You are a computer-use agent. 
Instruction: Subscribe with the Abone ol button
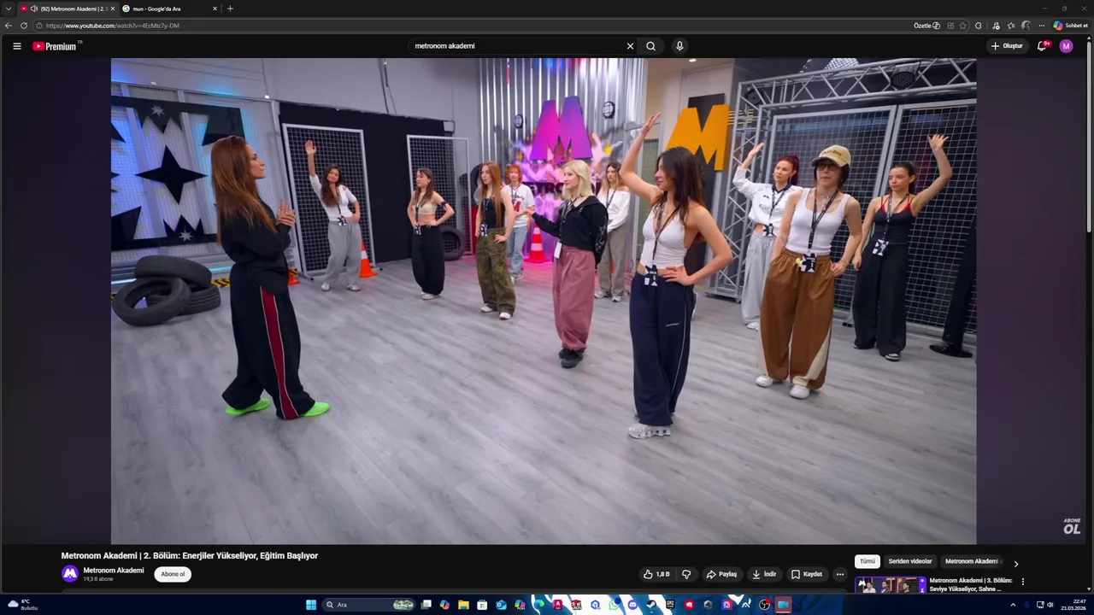(x=173, y=574)
